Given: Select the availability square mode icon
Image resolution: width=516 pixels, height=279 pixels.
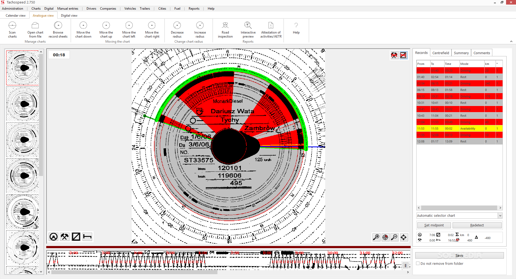Looking at the screenshot, I should pos(76,237).
